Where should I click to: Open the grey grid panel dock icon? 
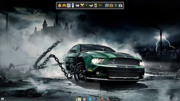tap(69, 5)
